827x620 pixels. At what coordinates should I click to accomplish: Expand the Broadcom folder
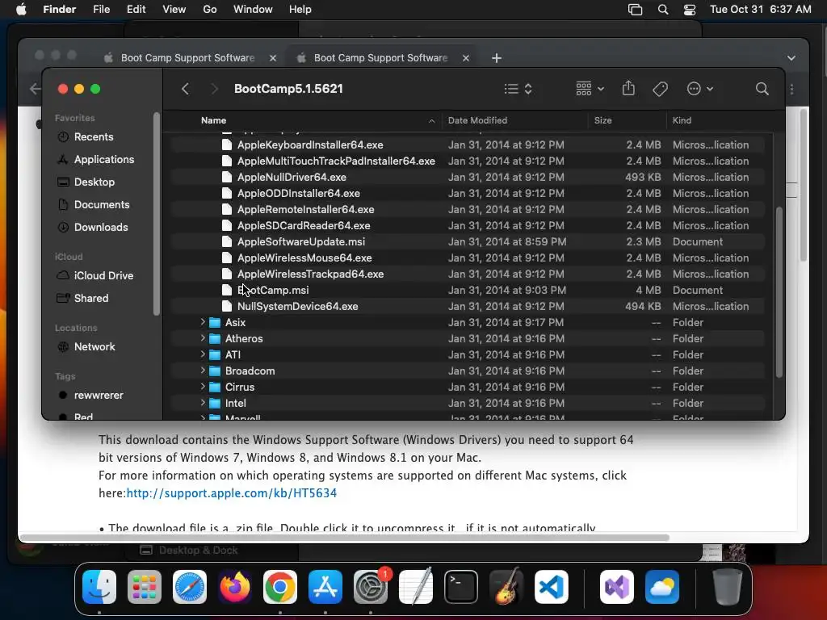pyautogui.click(x=203, y=371)
